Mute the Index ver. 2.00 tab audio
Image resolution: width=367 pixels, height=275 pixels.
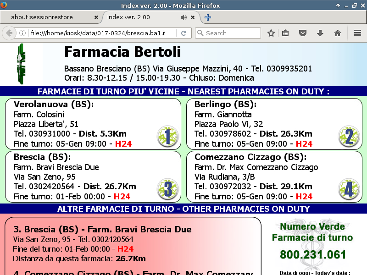click(x=183, y=17)
